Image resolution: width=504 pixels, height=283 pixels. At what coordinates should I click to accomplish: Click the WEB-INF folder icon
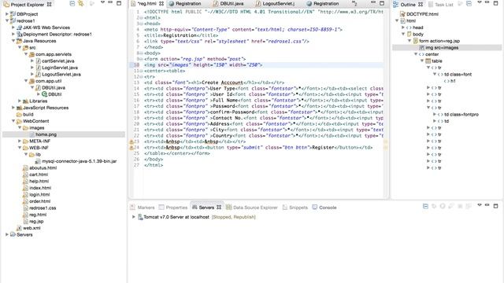[25, 148]
